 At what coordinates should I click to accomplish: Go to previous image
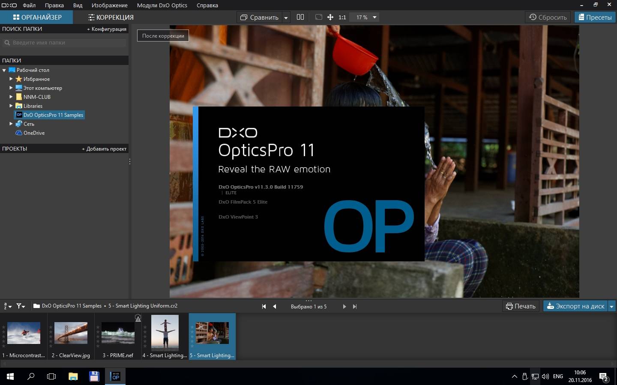click(275, 306)
